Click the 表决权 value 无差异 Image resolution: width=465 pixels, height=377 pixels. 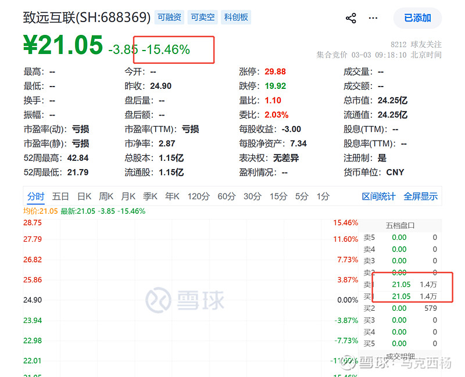[x=286, y=158]
